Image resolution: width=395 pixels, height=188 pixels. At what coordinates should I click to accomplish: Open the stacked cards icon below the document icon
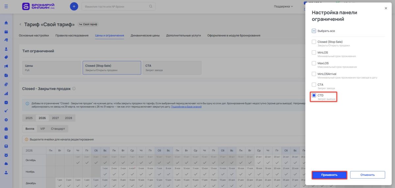(x=6, y=84)
